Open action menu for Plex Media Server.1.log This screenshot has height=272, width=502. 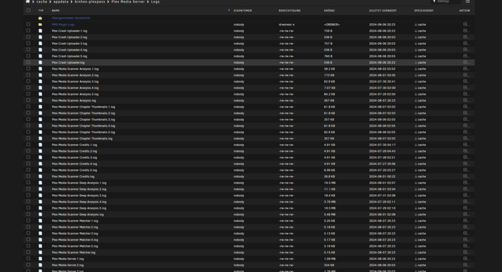[466, 258]
